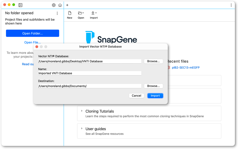Viewport: 238px width, 149px height.
Task: Create a New file from toolbar
Action: pos(70,15)
